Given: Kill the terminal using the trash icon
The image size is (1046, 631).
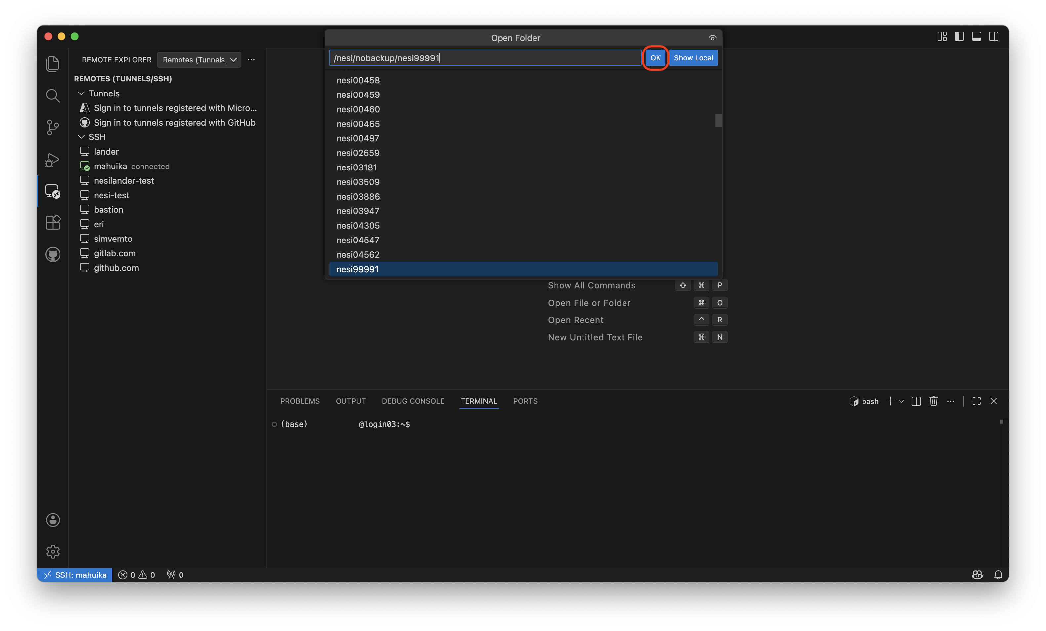Looking at the screenshot, I should click(x=934, y=401).
